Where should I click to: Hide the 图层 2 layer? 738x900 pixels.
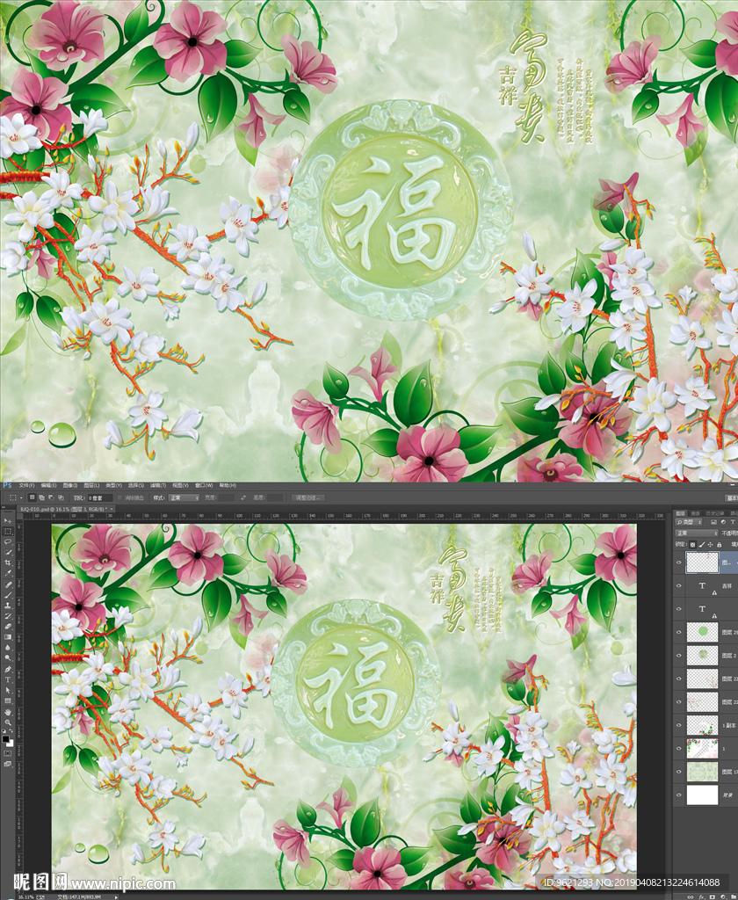pos(678,656)
